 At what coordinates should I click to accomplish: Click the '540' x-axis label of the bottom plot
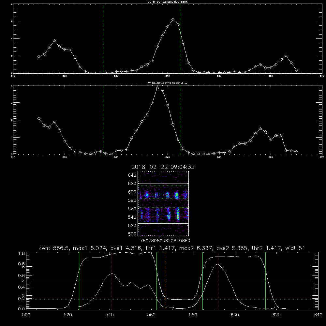(x=110, y=315)
